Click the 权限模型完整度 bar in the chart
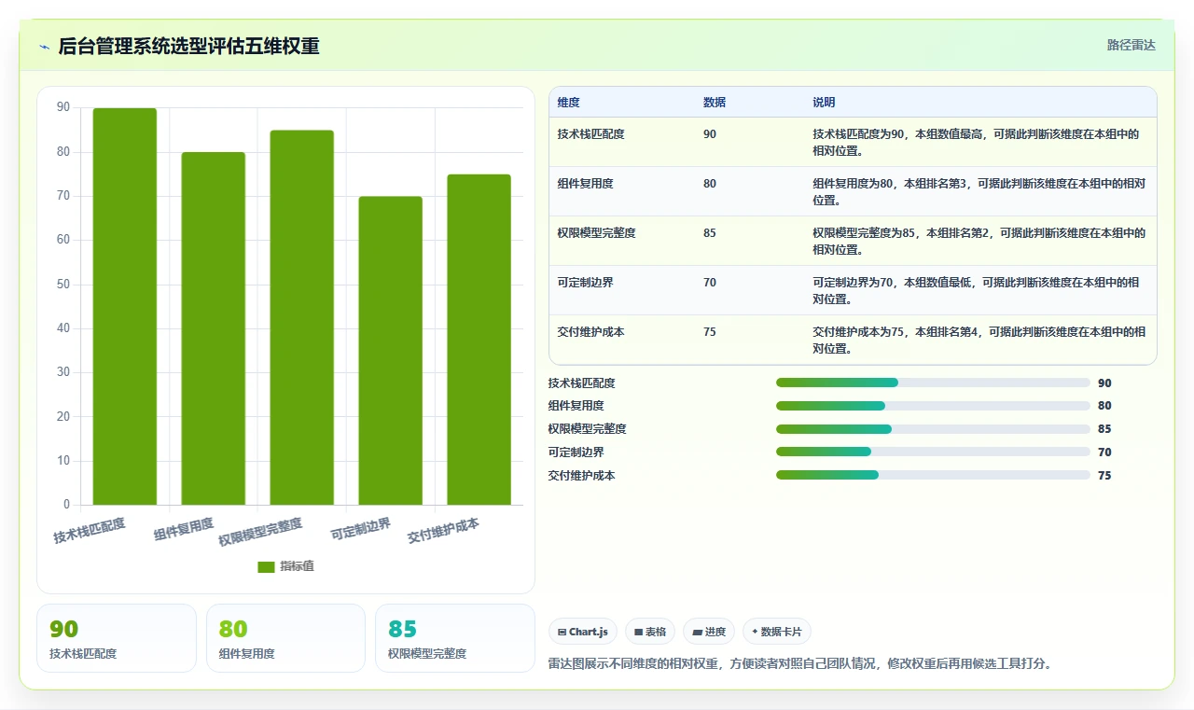This screenshot has width=1194, height=710. click(x=302, y=317)
